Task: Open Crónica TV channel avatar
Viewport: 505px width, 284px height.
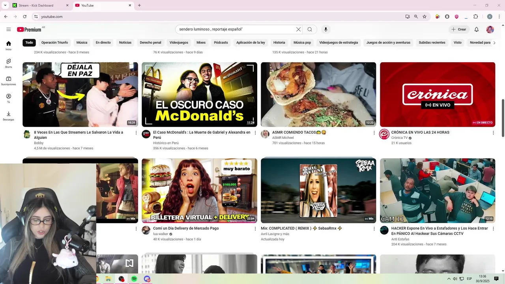Action: click(x=384, y=134)
